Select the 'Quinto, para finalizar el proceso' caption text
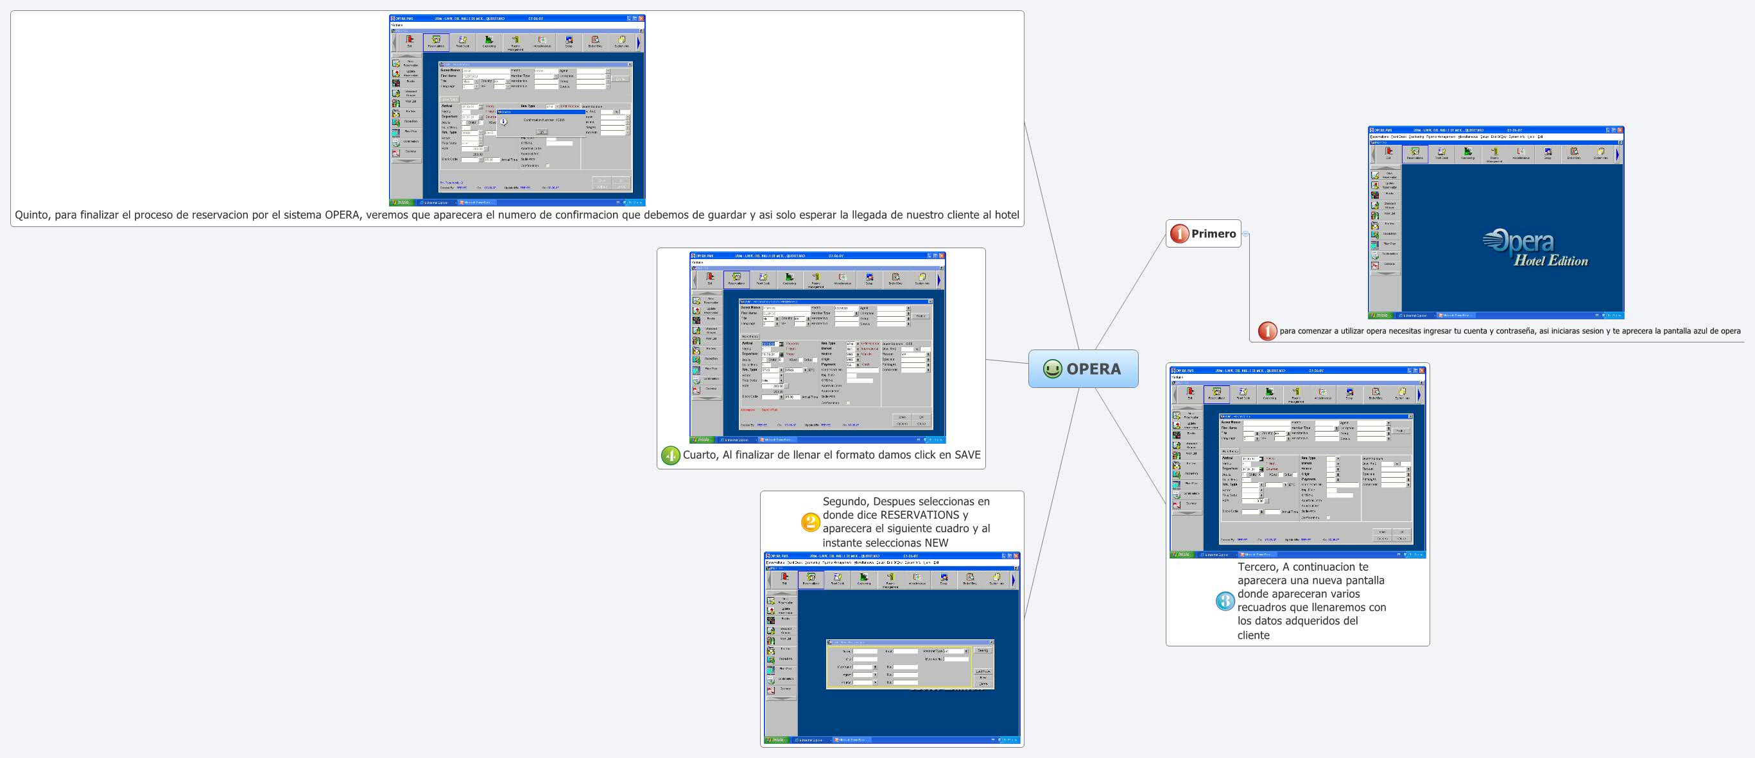 pyautogui.click(x=516, y=215)
